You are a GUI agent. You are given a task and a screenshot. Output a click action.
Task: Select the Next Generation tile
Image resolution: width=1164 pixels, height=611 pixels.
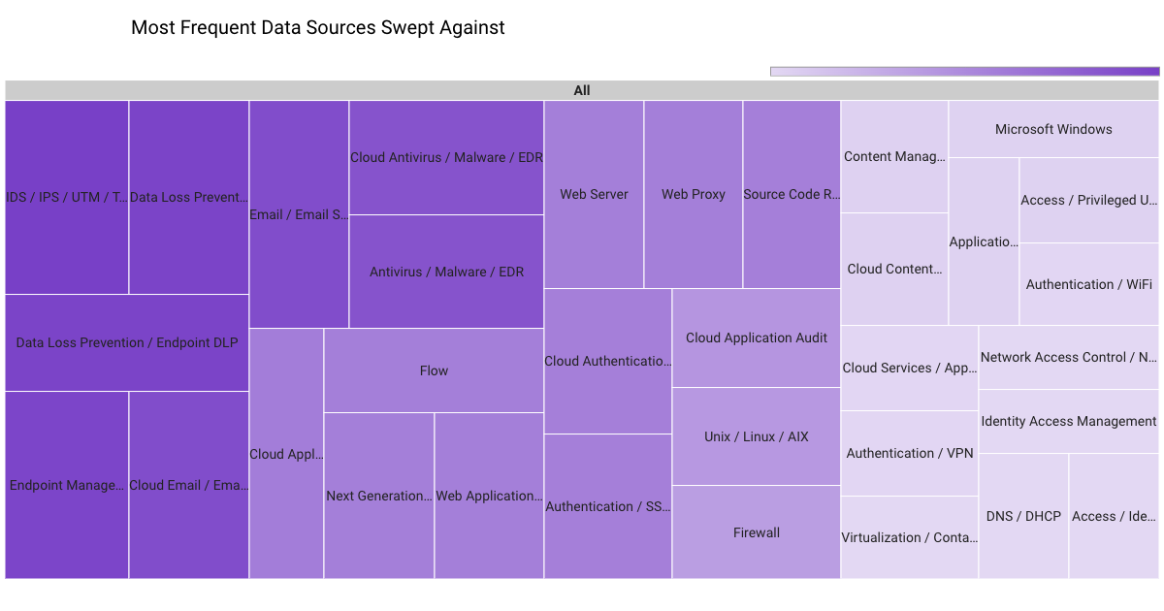(379, 496)
